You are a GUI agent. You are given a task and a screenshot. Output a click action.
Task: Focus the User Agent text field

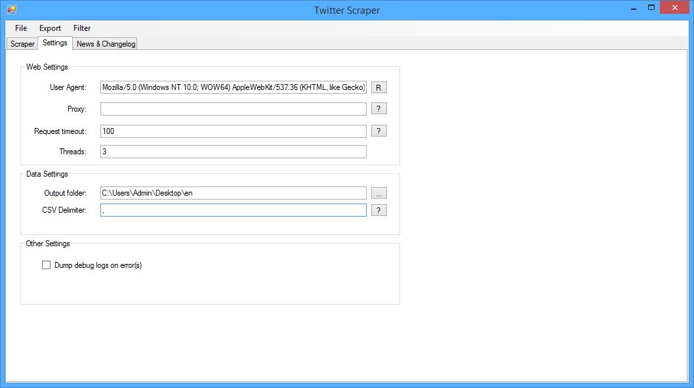point(234,87)
